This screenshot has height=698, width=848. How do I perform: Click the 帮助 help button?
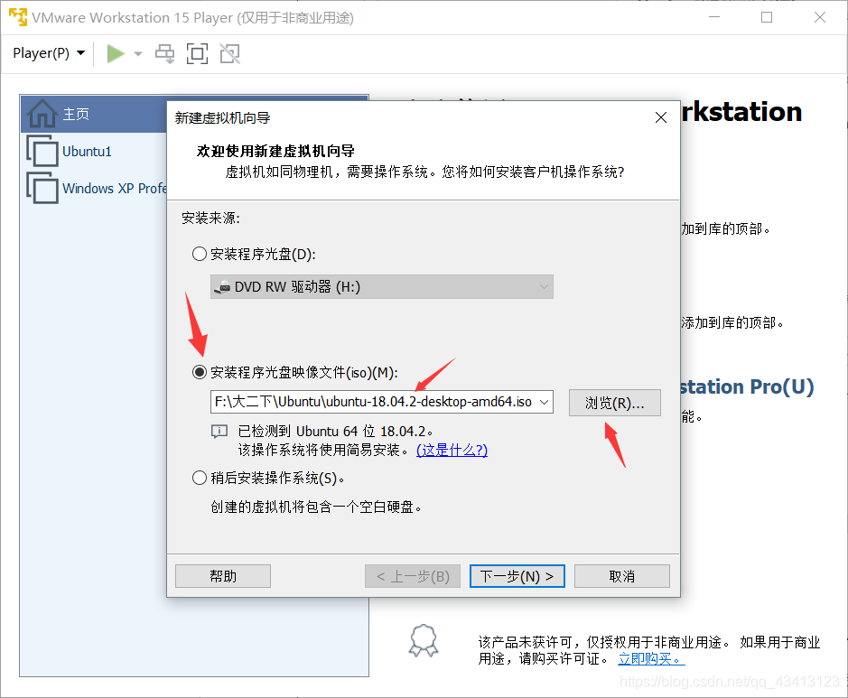tap(223, 576)
